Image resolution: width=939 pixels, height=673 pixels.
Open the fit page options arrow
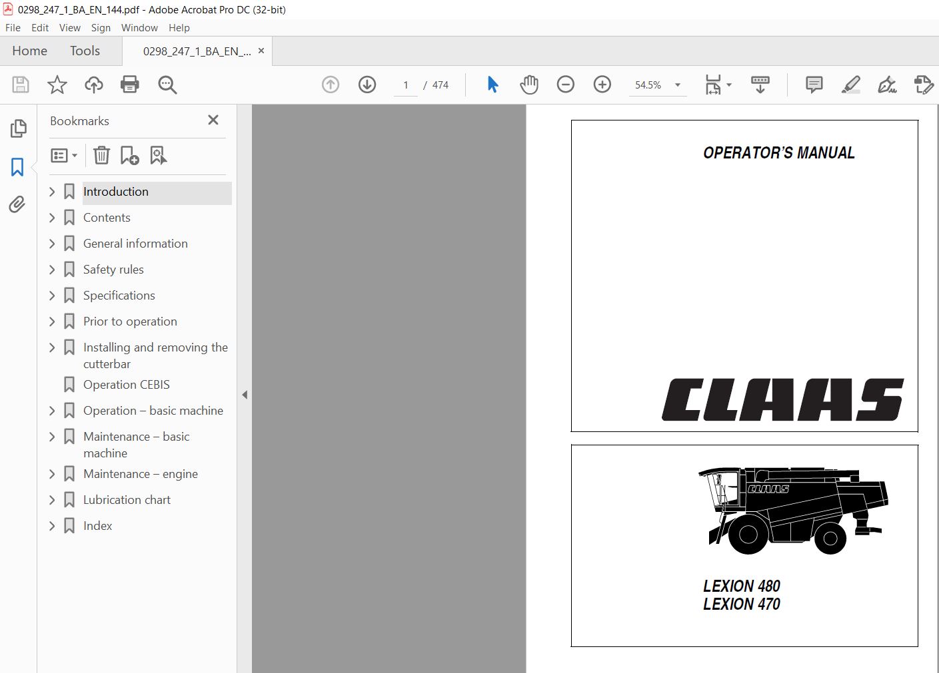tap(729, 85)
